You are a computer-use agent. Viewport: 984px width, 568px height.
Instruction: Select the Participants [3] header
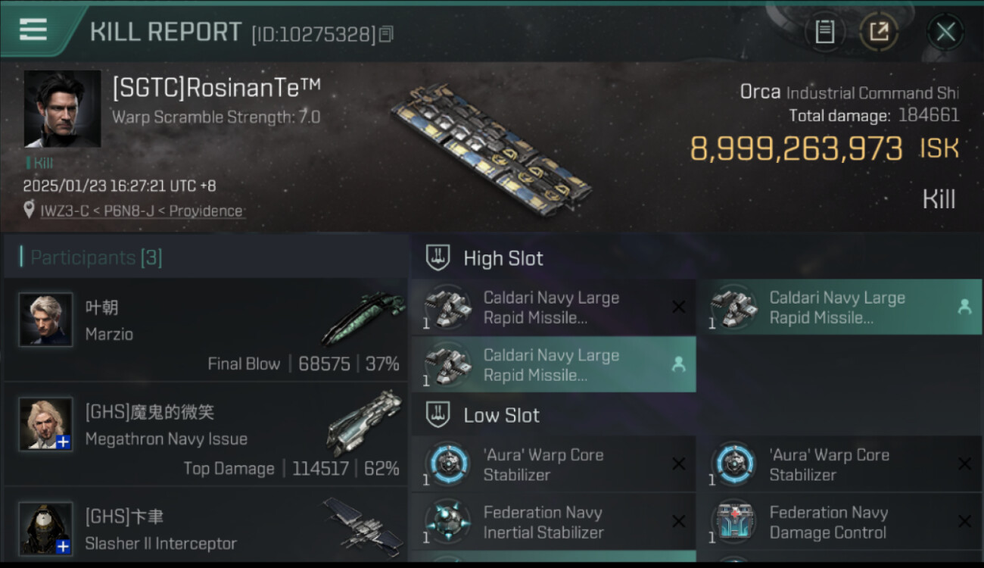point(96,257)
